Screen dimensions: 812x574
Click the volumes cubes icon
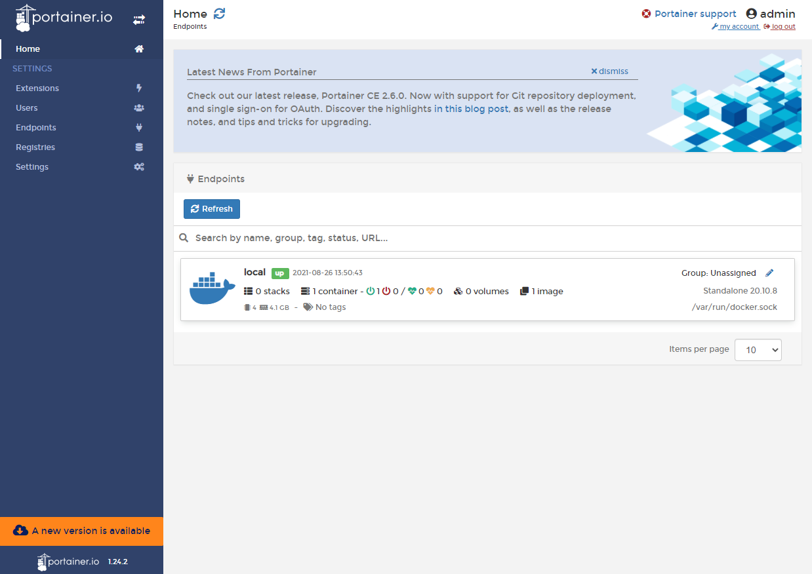[458, 291]
